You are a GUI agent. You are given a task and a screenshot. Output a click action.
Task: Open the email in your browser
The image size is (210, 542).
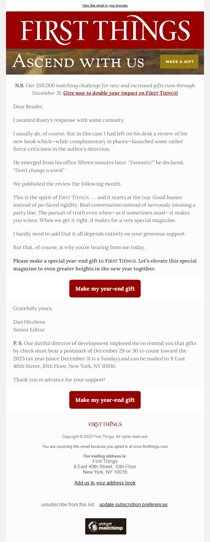105,5
